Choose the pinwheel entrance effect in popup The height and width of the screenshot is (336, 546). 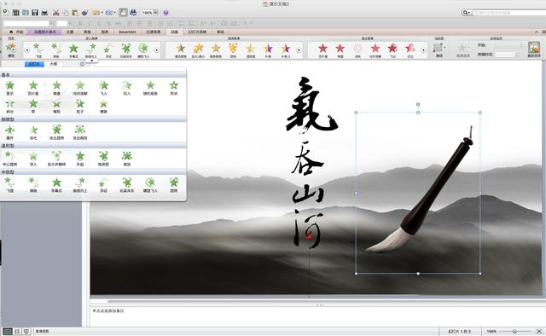[127, 184]
